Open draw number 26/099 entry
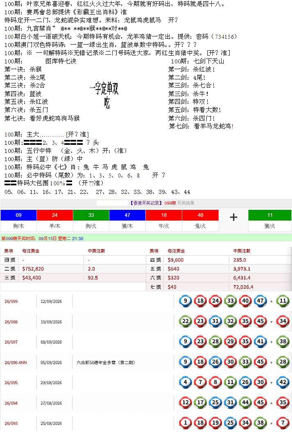The image size is (292, 432). point(11,301)
